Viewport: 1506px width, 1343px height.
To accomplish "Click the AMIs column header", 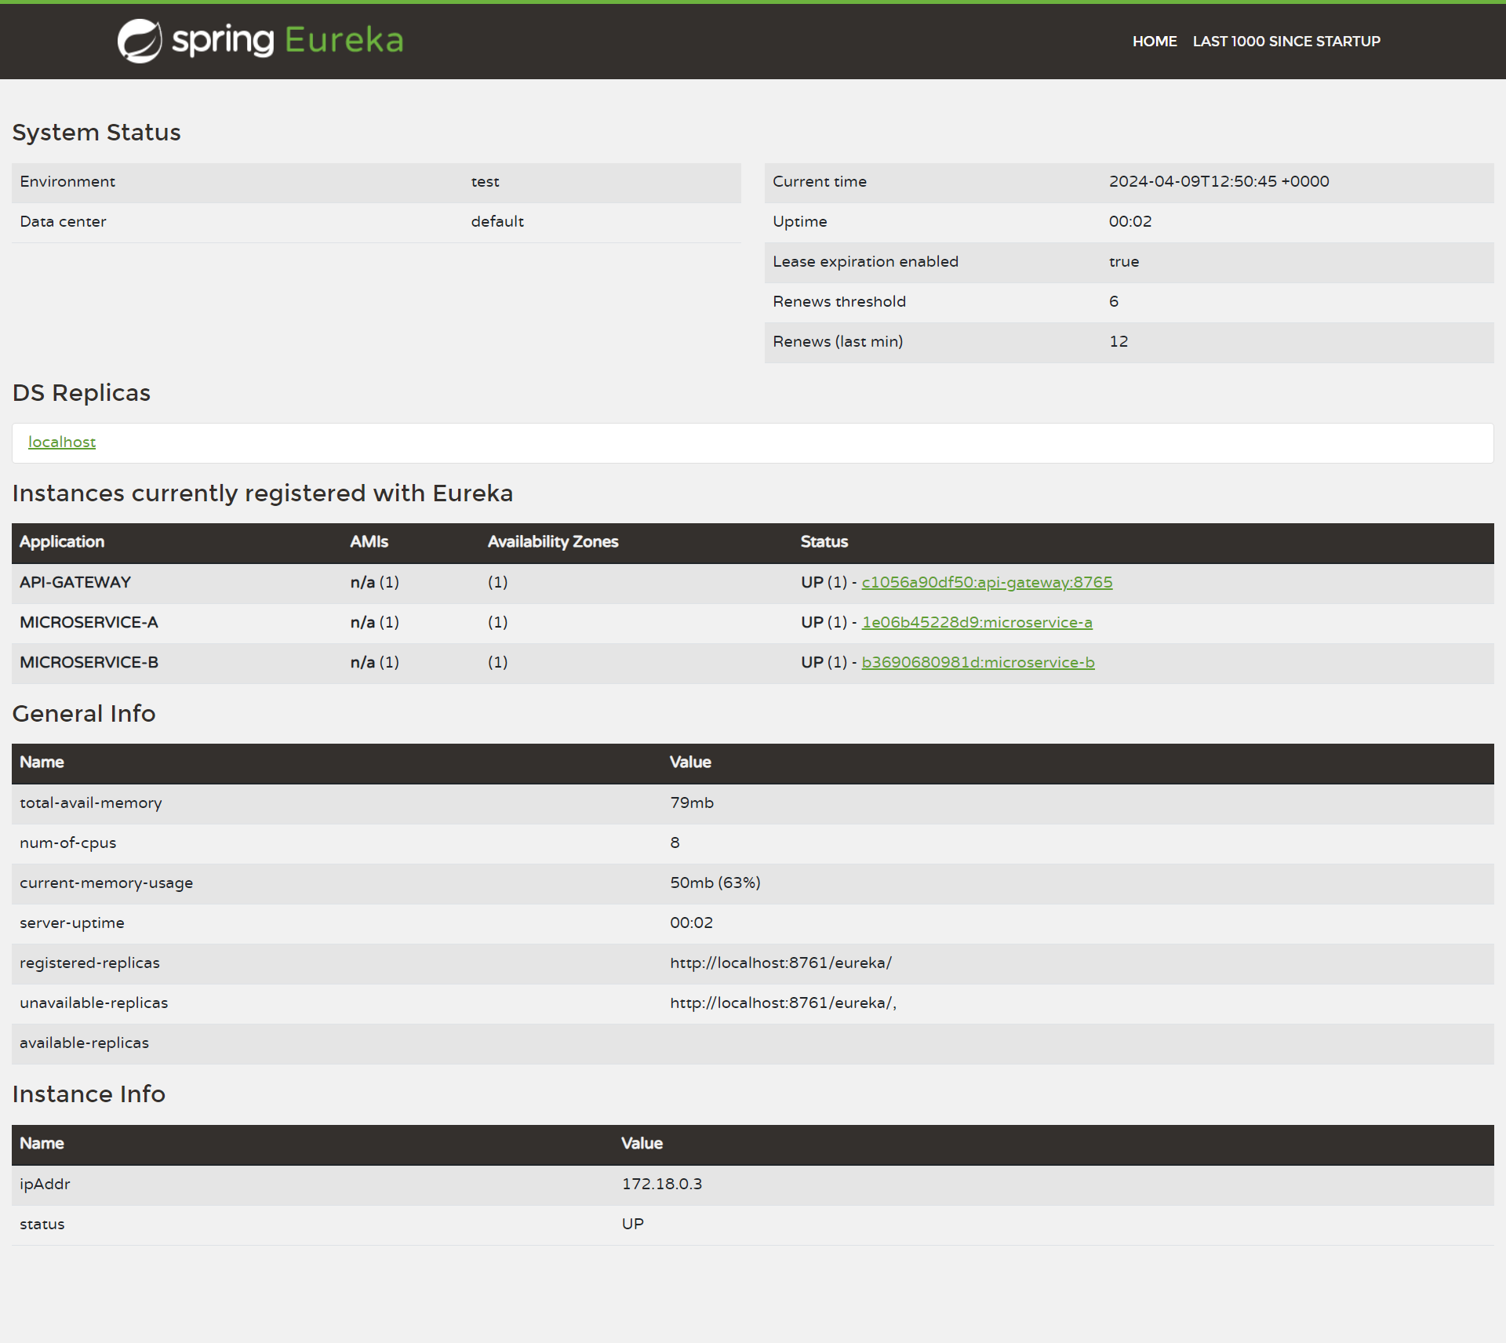I will tap(369, 541).
